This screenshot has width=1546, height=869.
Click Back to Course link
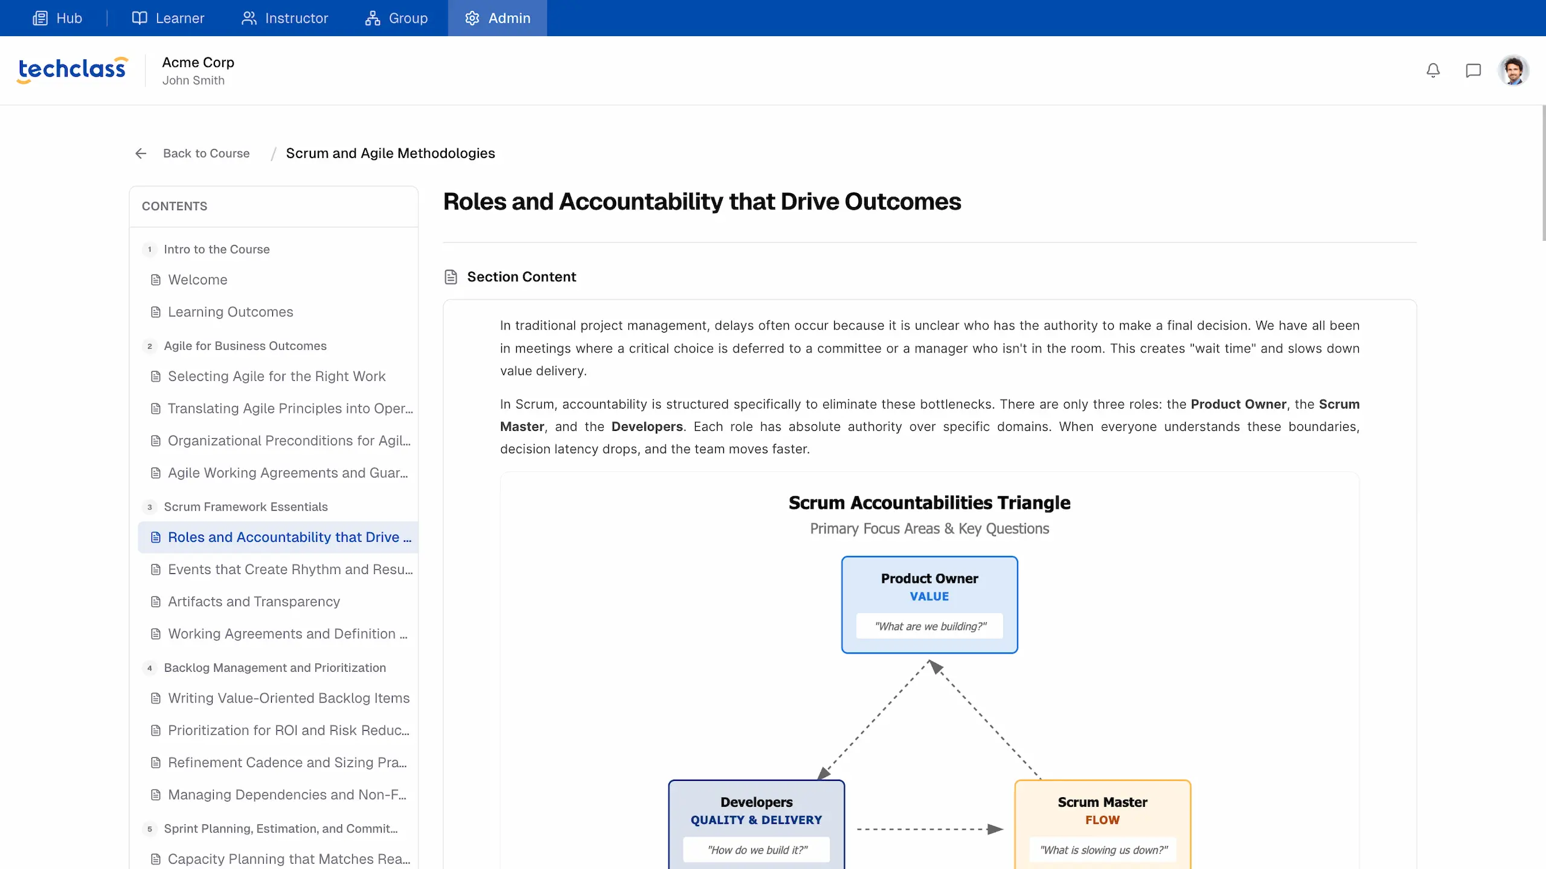(x=206, y=153)
